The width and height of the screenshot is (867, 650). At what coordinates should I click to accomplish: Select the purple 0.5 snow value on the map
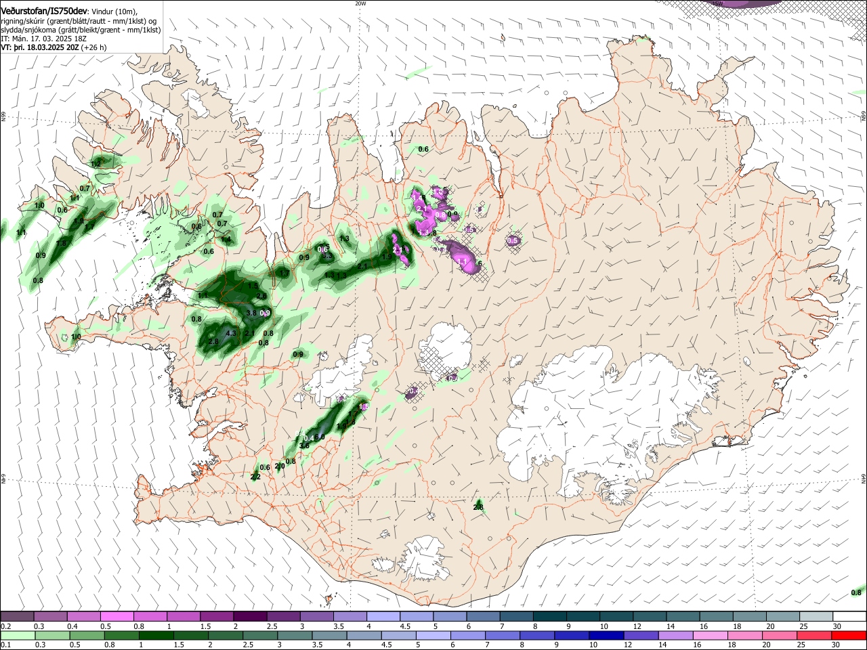tap(513, 240)
